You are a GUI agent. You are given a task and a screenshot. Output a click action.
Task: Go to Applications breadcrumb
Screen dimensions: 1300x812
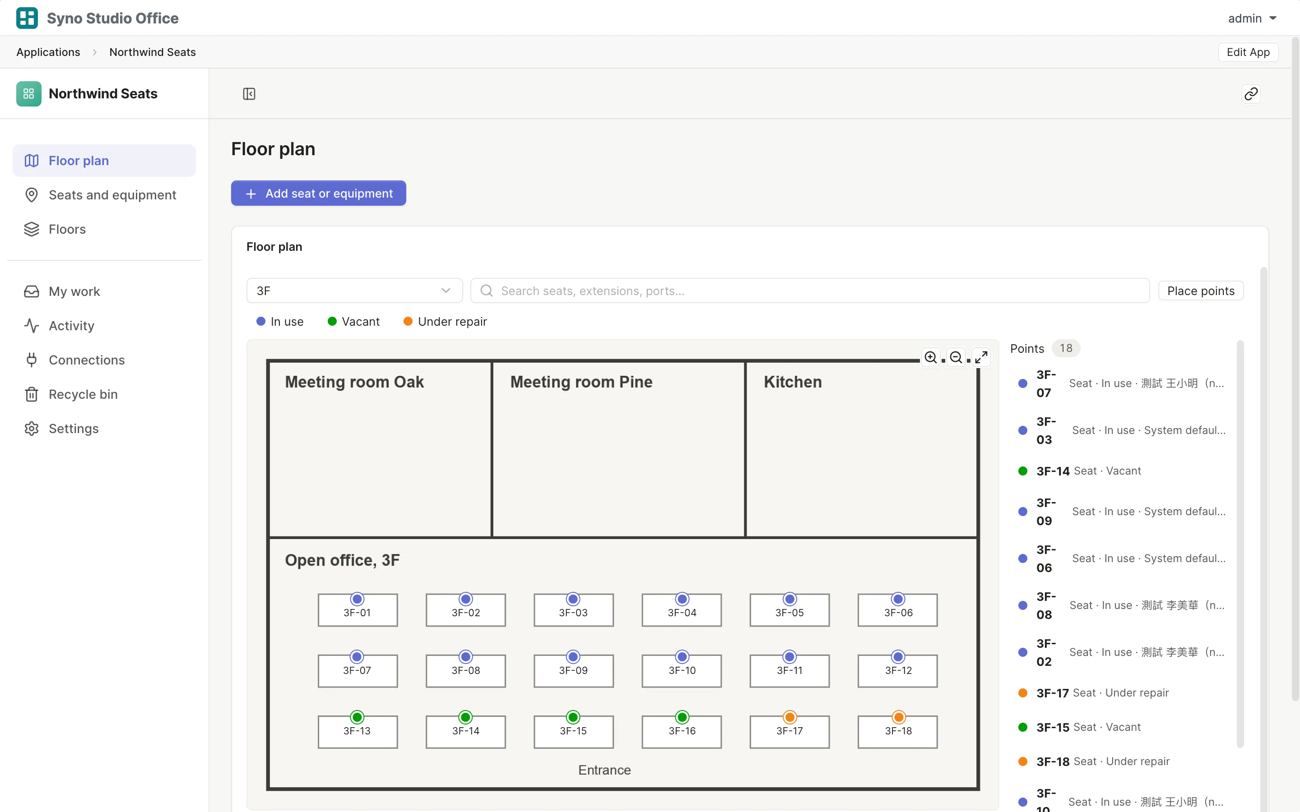pos(48,52)
